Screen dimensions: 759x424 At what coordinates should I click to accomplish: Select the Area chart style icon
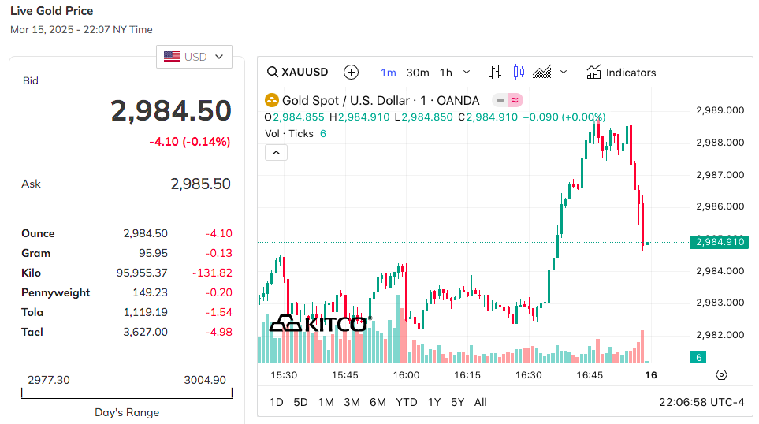(542, 73)
